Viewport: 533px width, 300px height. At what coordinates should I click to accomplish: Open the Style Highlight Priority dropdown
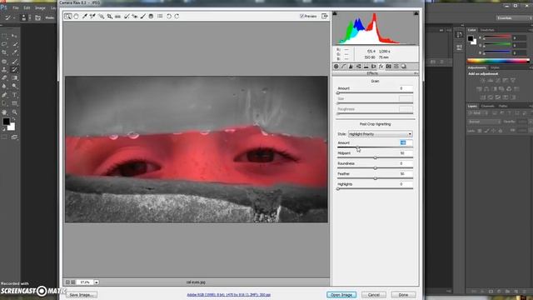tap(380, 134)
